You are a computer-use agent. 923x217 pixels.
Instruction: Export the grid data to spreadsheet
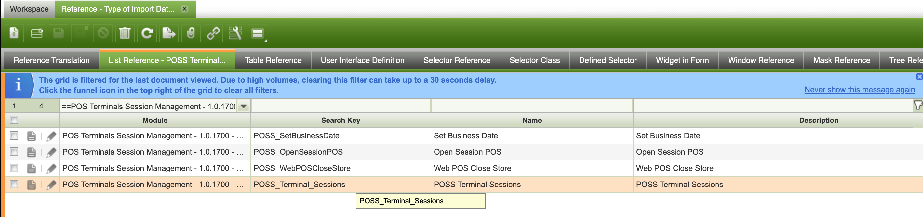169,34
